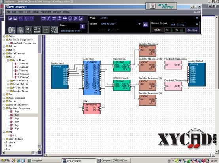
Task: Click the user login icon
Action: tap(82, 26)
